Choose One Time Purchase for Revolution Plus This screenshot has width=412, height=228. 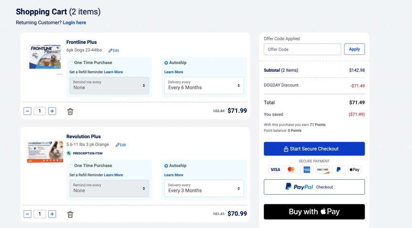72,166
